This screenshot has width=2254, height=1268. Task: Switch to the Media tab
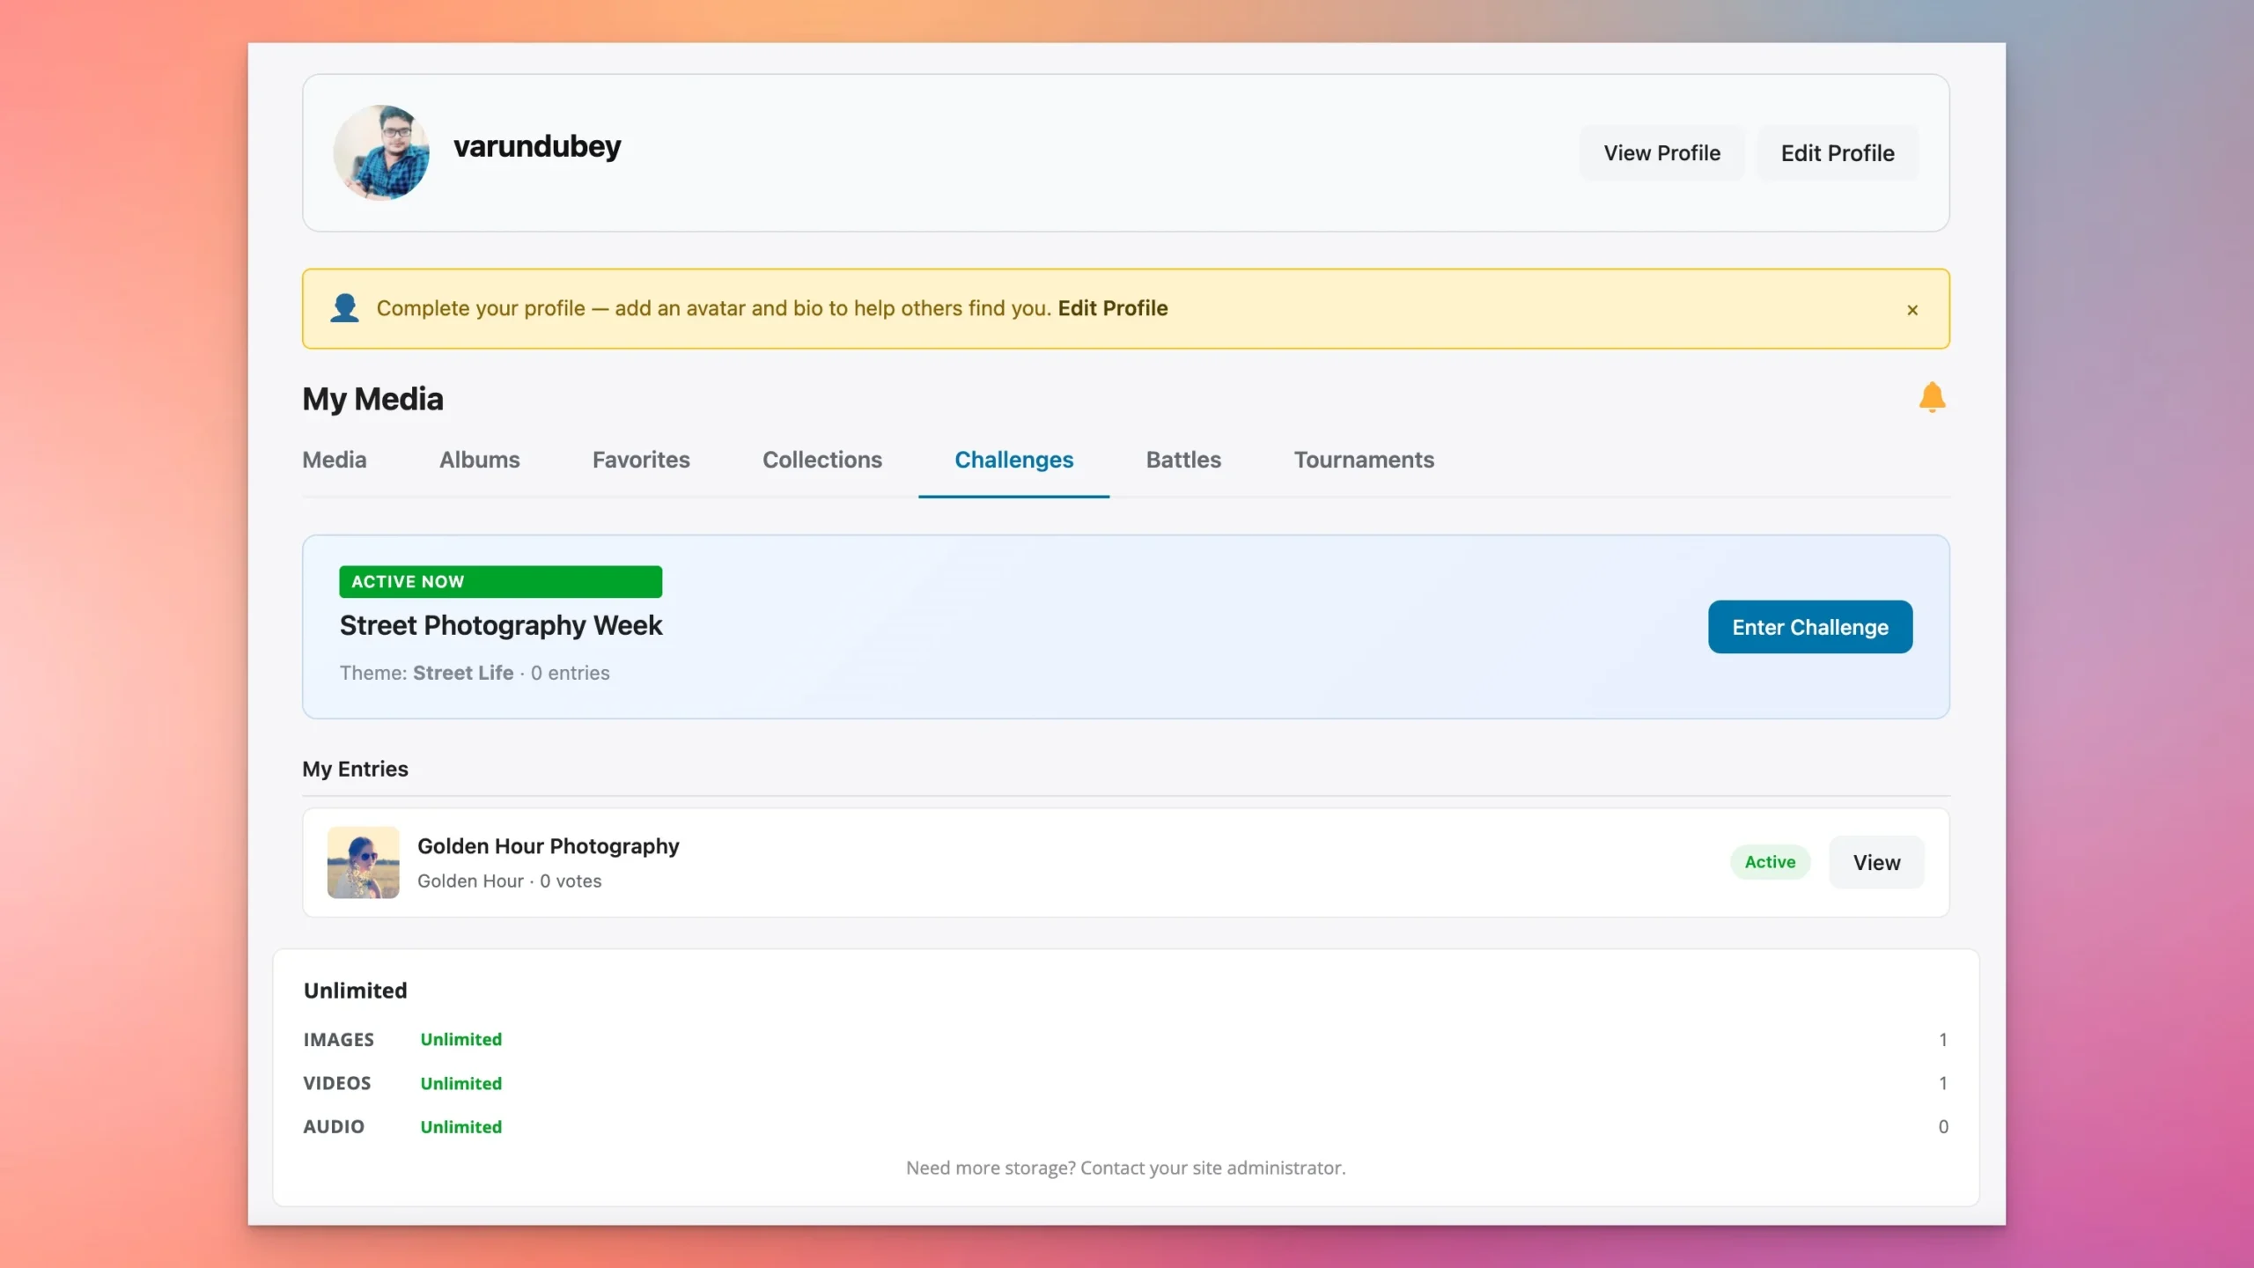334,460
